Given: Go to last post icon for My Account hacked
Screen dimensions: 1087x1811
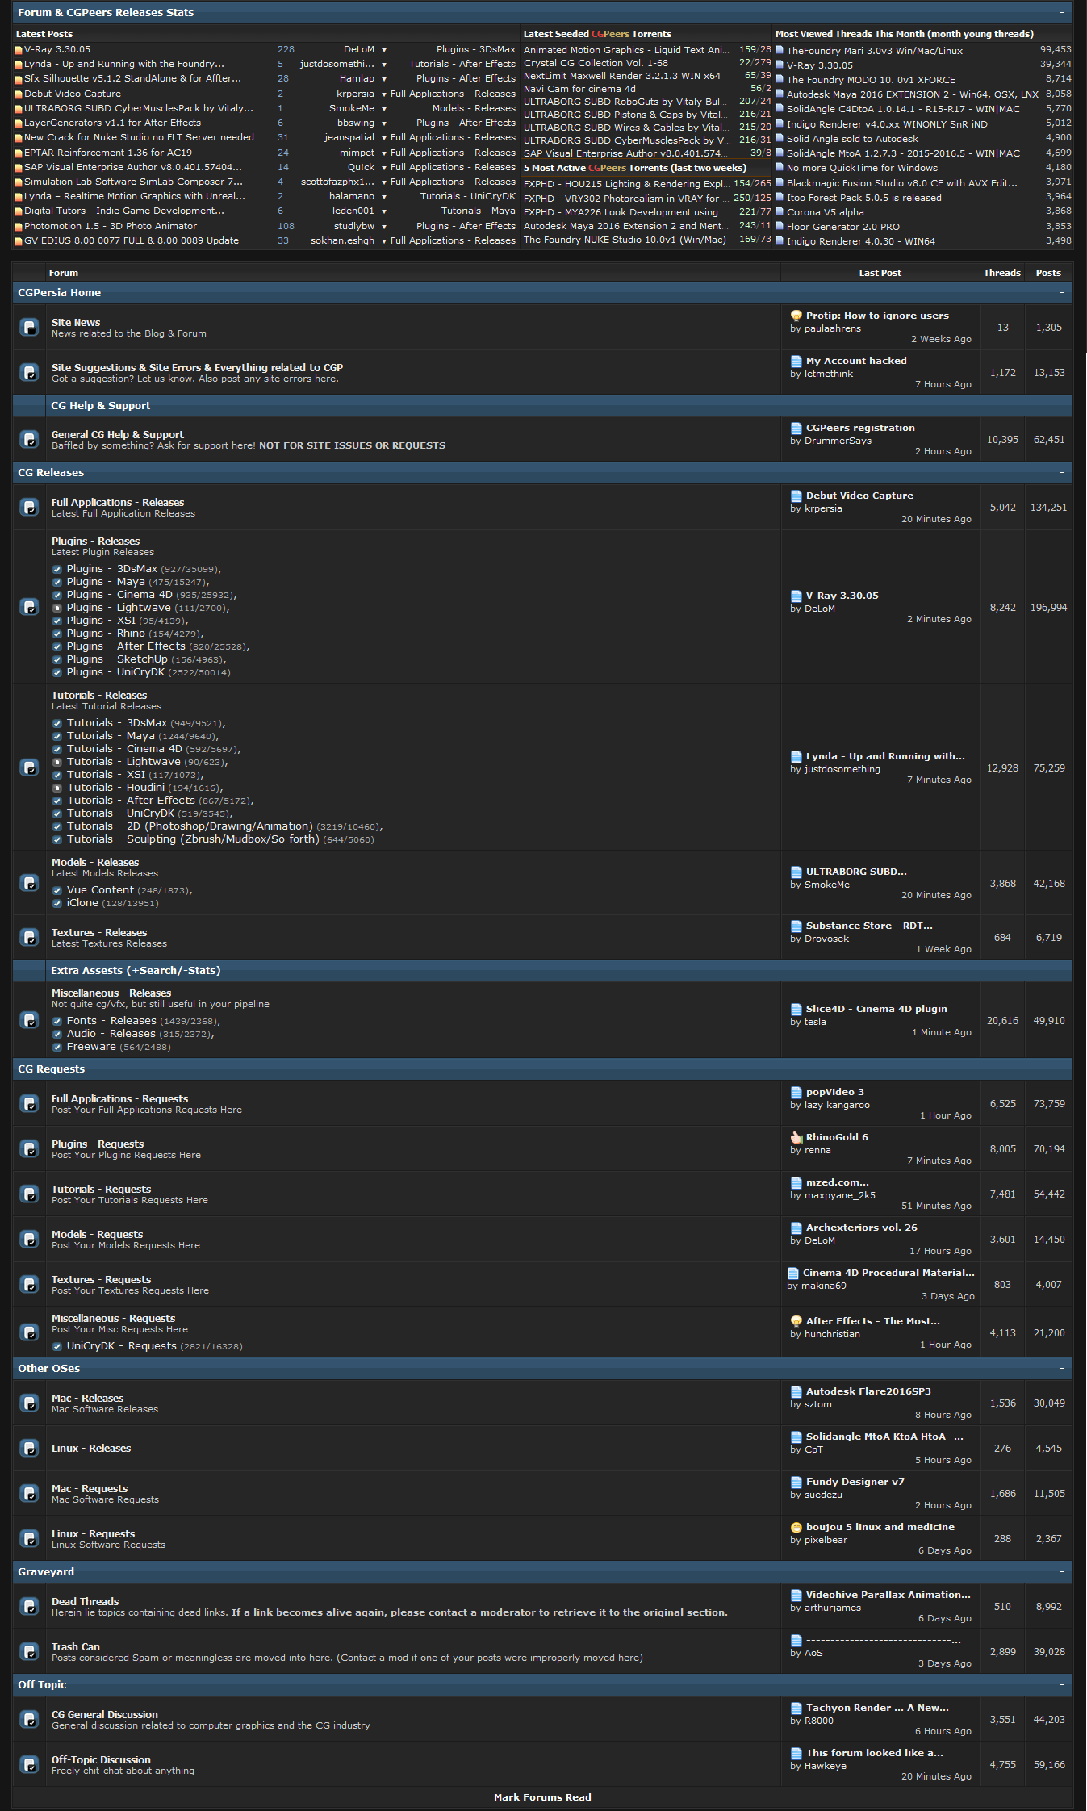Looking at the screenshot, I should click(x=796, y=361).
